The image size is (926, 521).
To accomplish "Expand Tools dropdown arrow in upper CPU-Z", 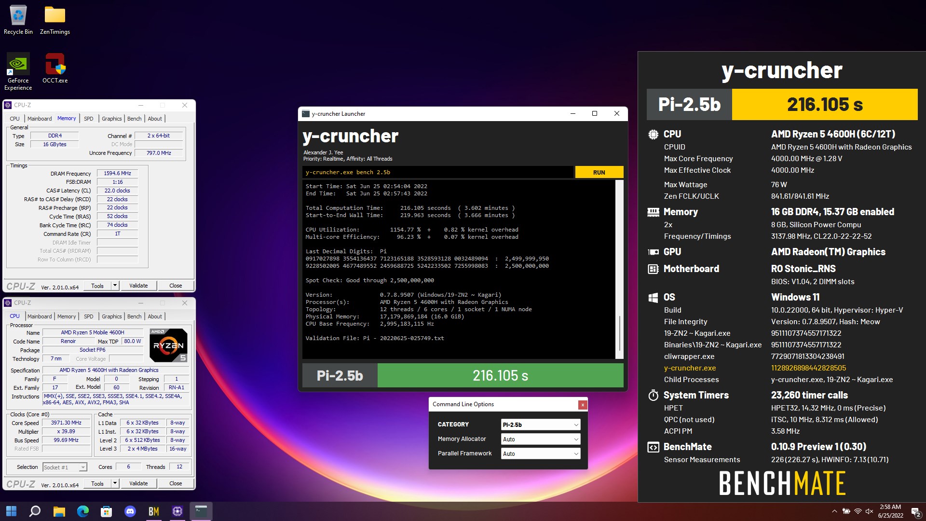I will (x=115, y=286).
